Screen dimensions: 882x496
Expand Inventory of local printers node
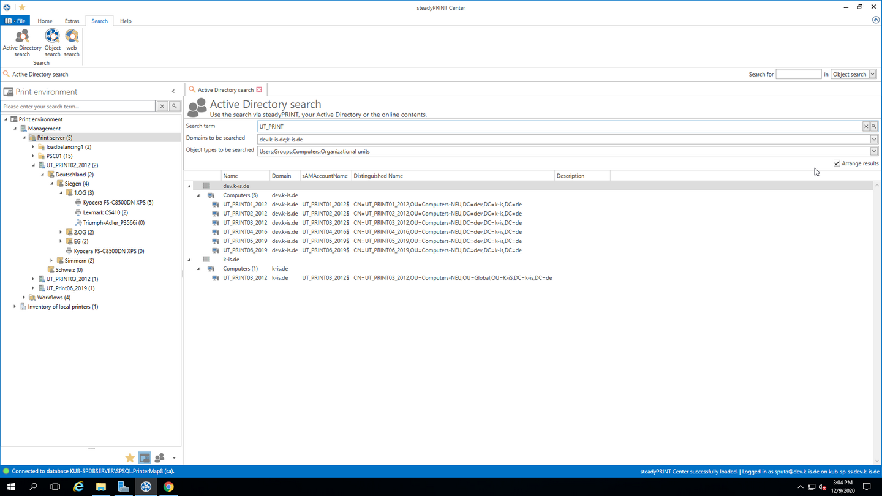15,307
